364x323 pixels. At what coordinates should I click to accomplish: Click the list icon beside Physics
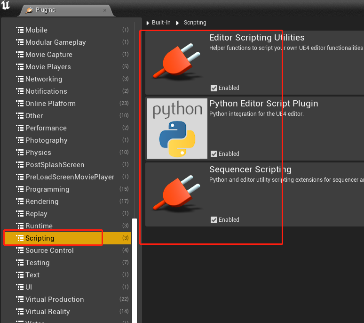pos(20,153)
